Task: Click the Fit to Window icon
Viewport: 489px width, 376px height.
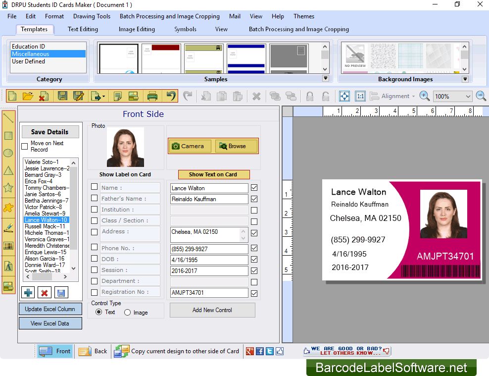Action: coord(344,96)
